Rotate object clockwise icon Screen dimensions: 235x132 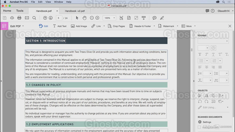tap(206, 102)
